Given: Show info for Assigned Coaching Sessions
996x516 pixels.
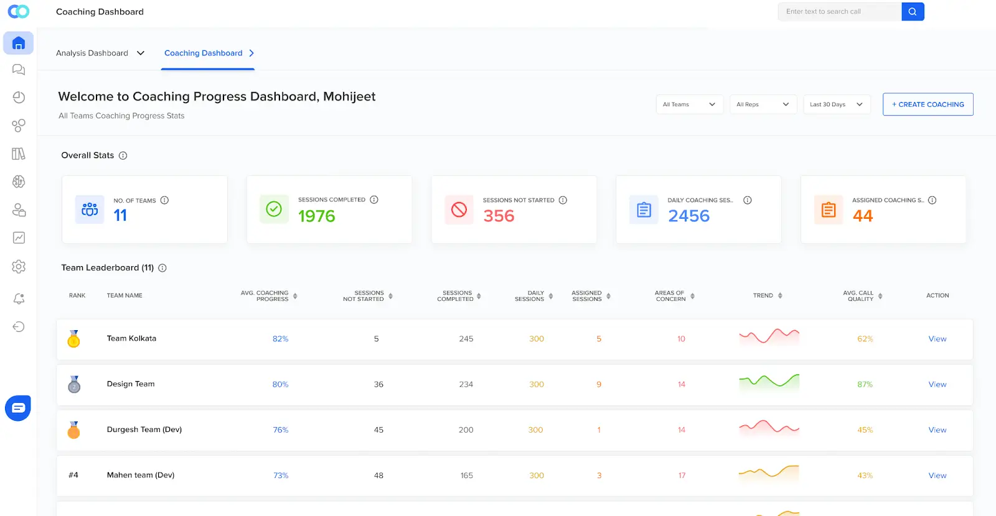Looking at the screenshot, I should click(x=932, y=200).
